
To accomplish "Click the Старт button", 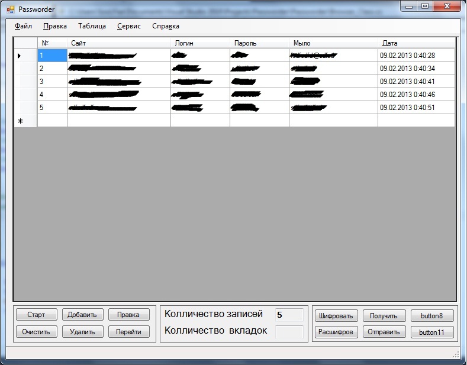I will pyautogui.click(x=36, y=315).
